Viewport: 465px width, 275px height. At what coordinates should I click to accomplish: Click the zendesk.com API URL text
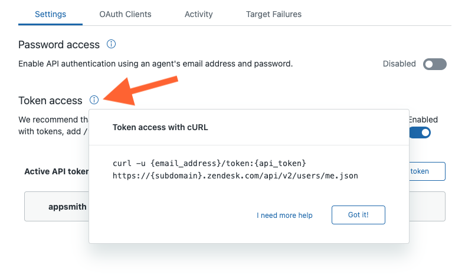[235, 175]
